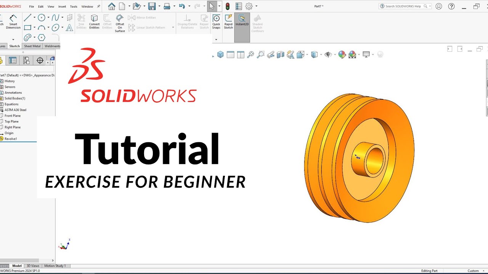Save the part using the floppy disk icon
The image size is (488, 274).
click(152, 6)
